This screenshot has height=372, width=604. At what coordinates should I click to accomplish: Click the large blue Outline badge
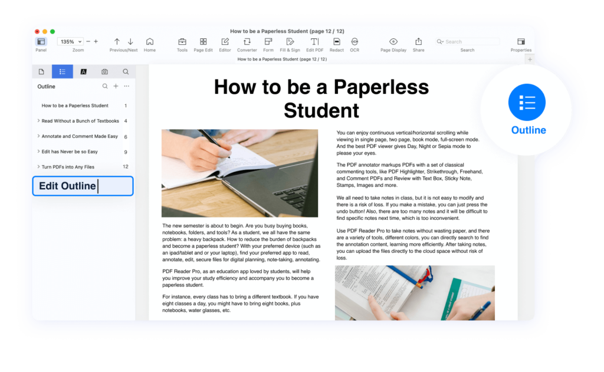click(x=527, y=103)
